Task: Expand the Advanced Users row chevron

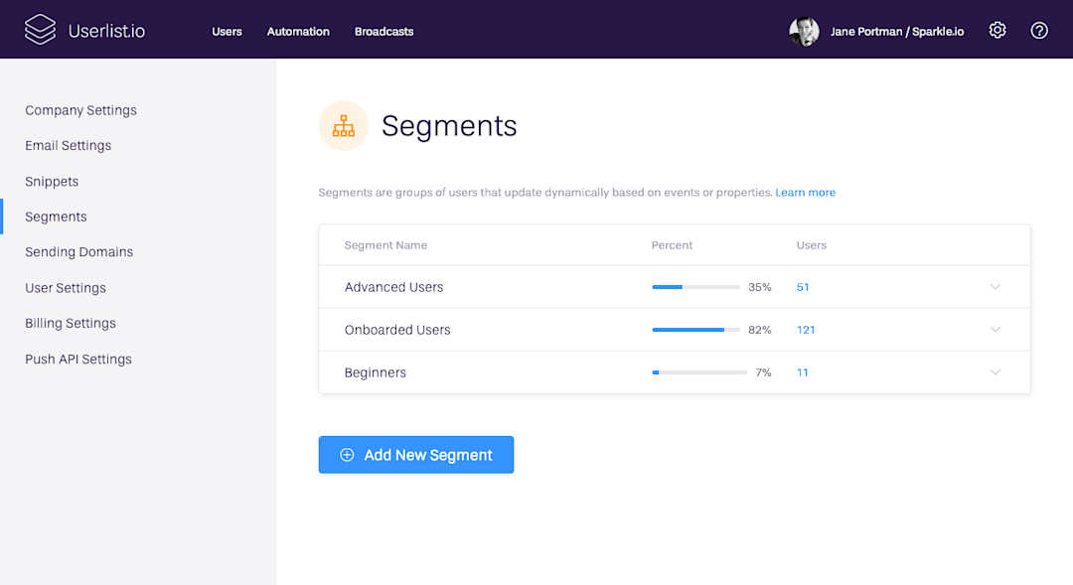Action: 995,287
